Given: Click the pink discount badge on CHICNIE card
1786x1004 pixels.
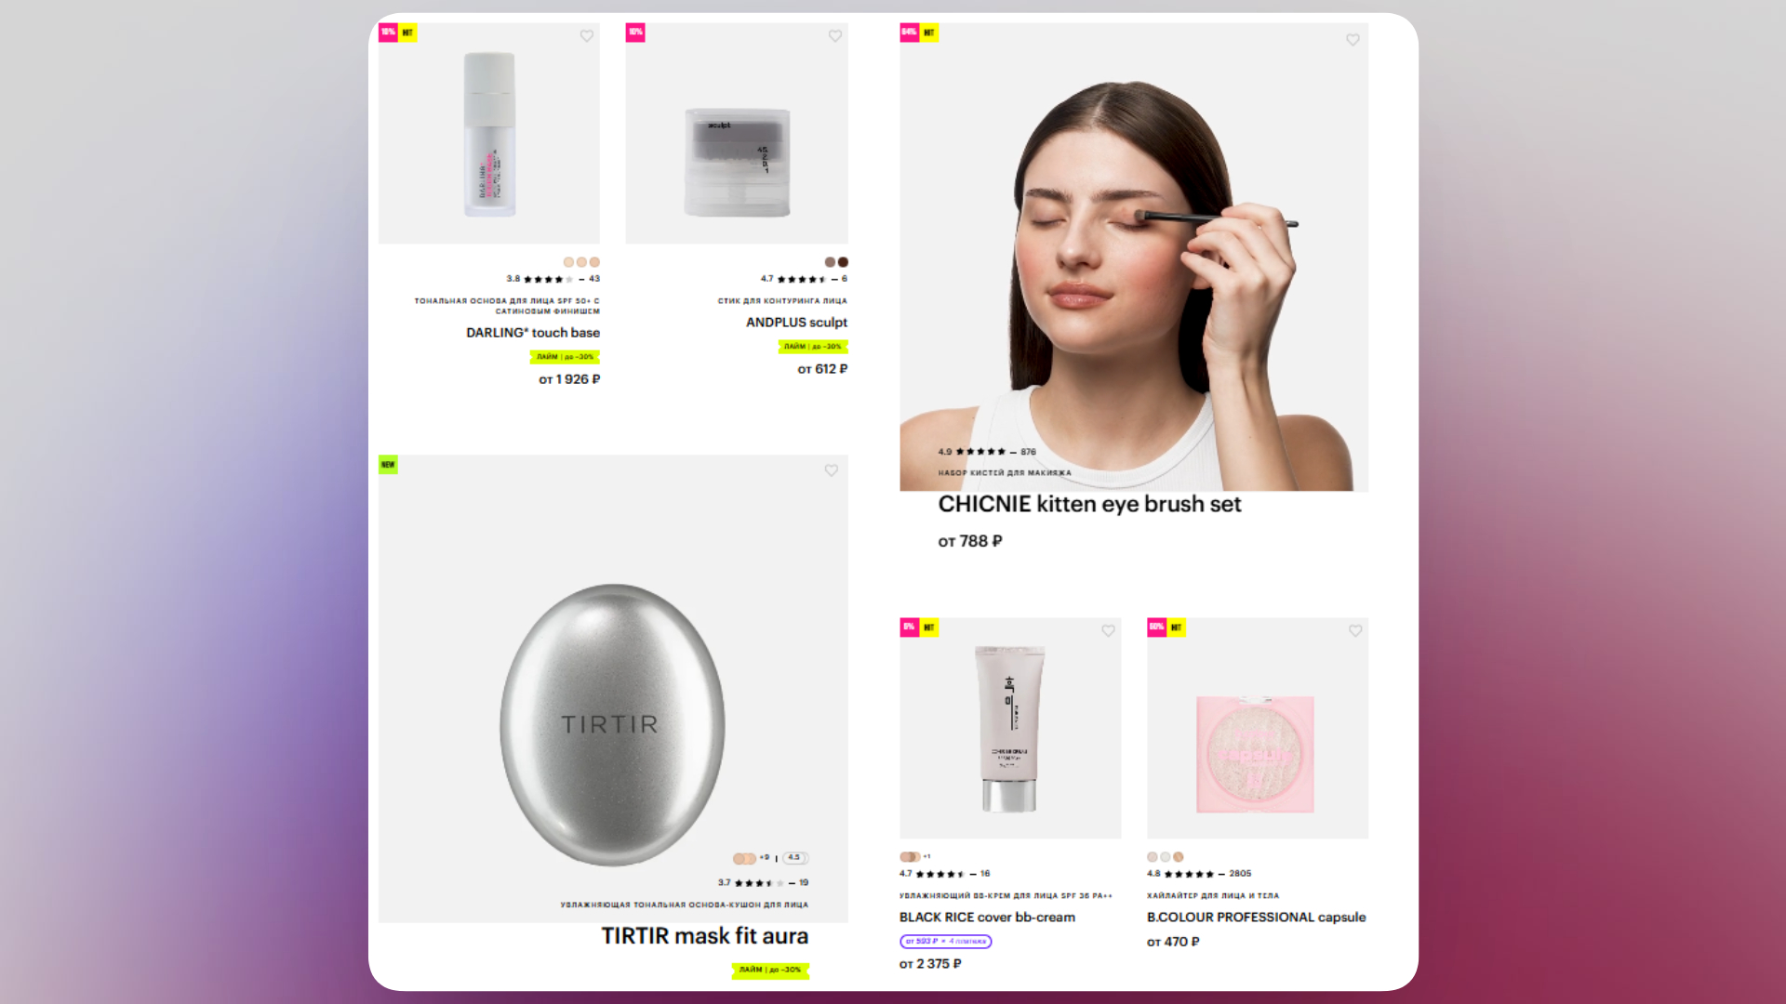Looking at the screenshot, I should click(909, 33).
